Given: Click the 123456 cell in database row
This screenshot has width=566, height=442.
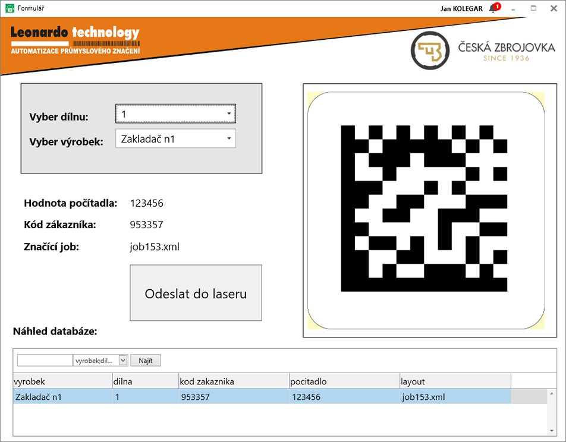Looking at the screenshot, I should tap(345, 397).
